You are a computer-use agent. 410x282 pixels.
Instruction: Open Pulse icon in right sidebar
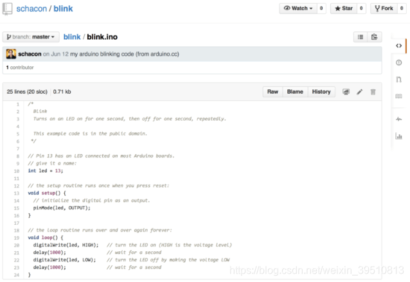(x=399, y=119)
